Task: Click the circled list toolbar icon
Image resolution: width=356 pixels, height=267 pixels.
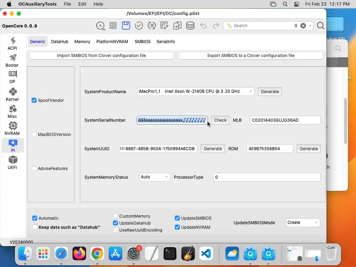Action: [x=152, y=26]
